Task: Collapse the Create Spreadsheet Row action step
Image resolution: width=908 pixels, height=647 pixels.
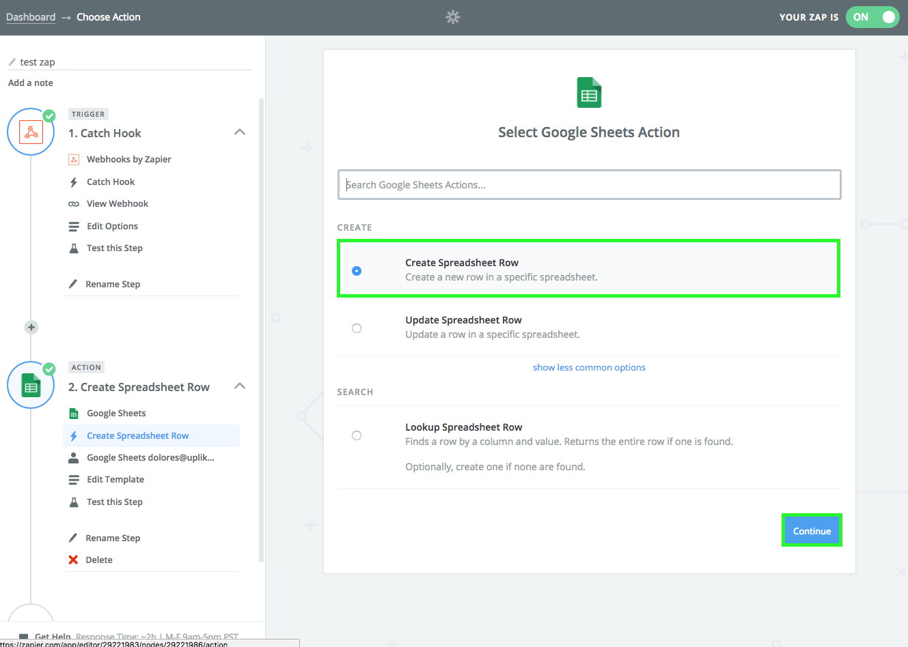Action: tap(240, 386)
